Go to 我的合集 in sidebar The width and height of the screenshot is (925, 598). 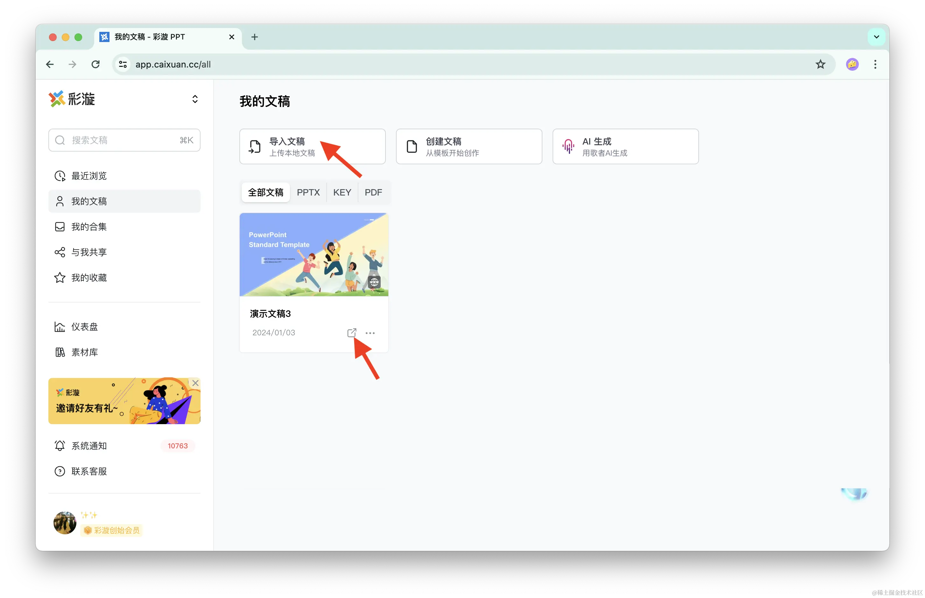coord(88,227)
